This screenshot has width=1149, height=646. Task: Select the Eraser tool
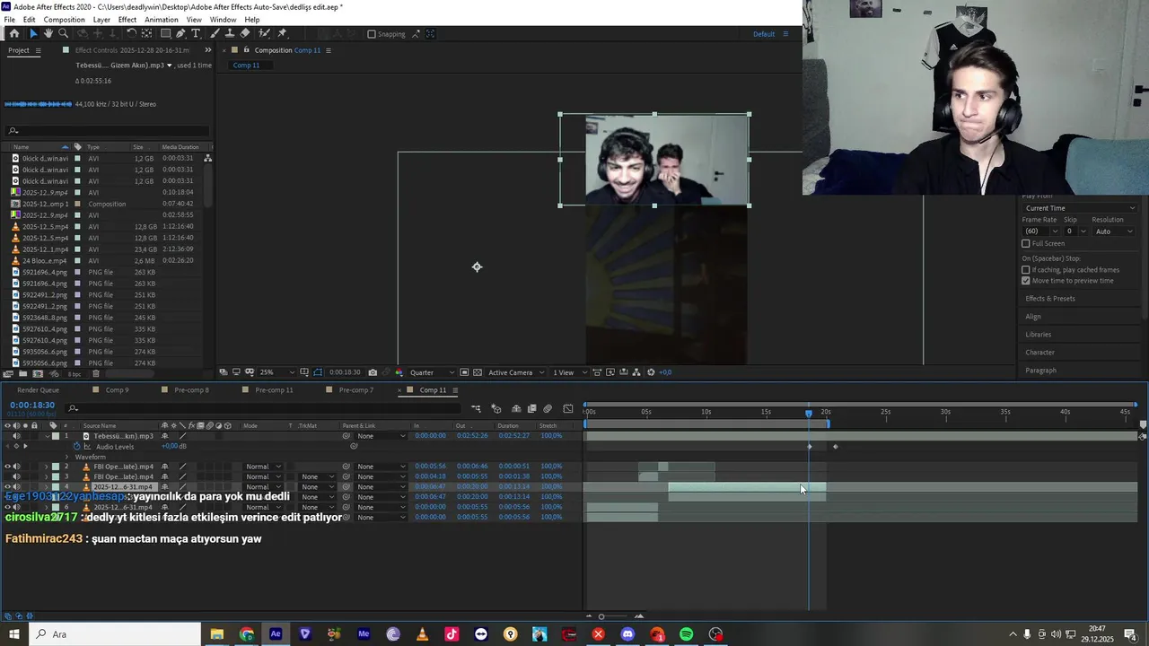tap(245, 33)
